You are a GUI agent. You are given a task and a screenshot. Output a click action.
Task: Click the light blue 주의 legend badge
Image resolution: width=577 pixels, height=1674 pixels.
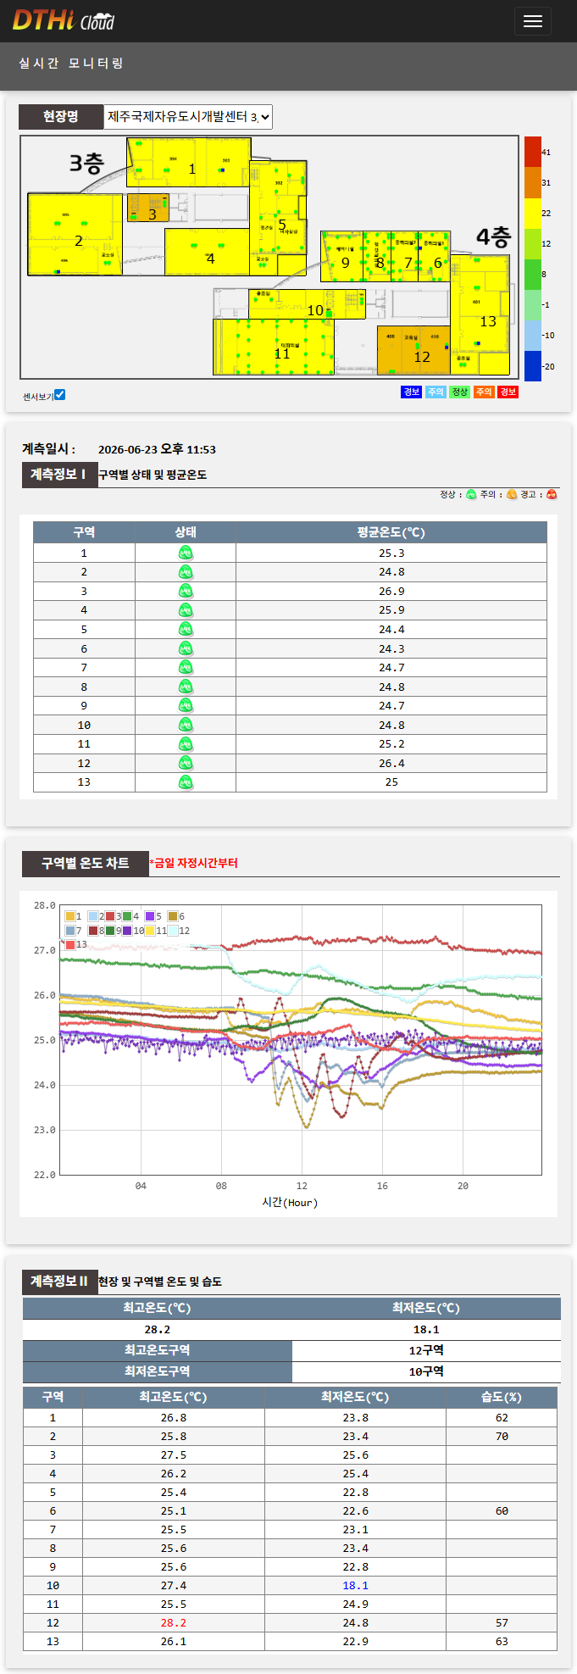coord(436,392)
